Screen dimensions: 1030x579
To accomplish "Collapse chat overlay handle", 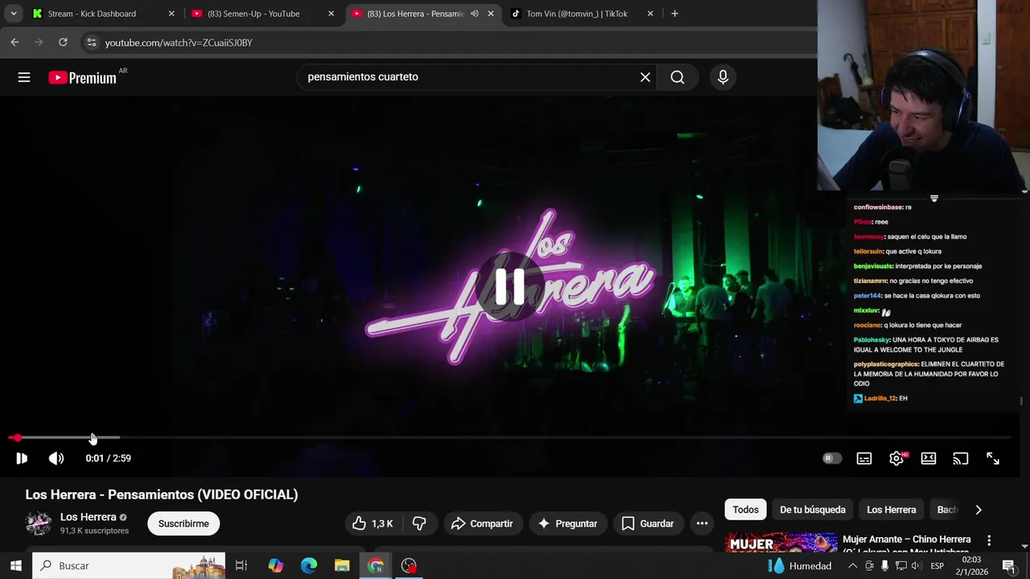I will click(934, 198).
